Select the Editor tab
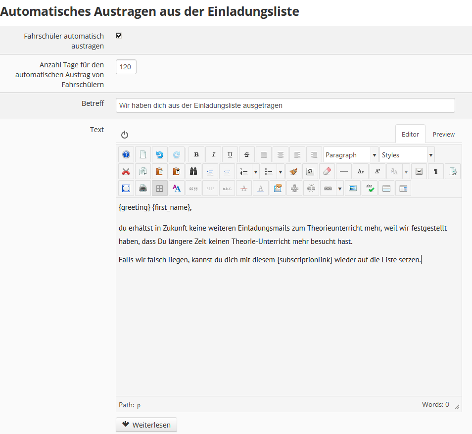472x434 pixels. (410, 134)
